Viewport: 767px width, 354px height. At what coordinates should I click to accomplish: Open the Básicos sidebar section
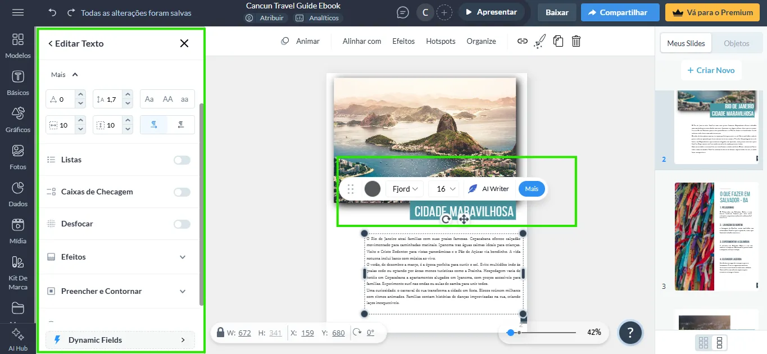coord(18,83)
